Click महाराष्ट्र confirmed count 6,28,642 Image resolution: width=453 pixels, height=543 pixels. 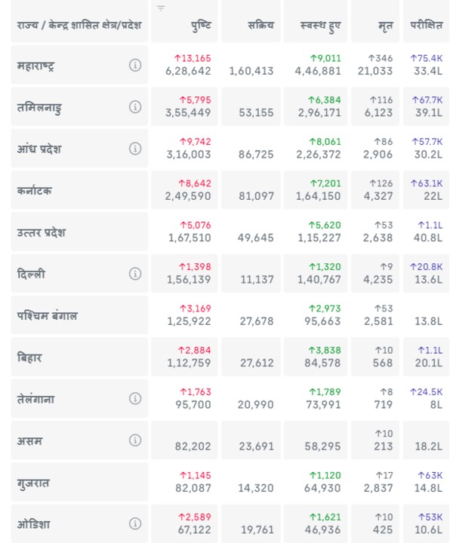[x=188, y=71]
